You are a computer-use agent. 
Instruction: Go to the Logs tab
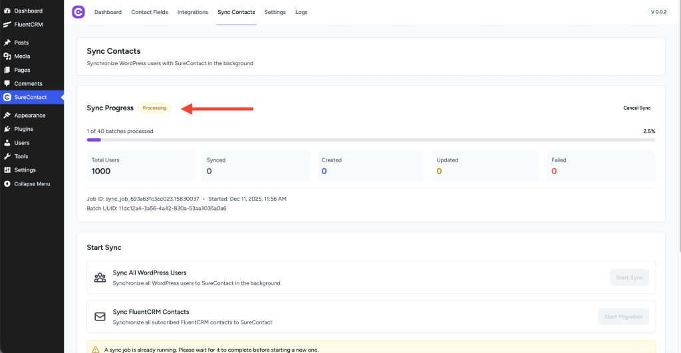(301, 12)
